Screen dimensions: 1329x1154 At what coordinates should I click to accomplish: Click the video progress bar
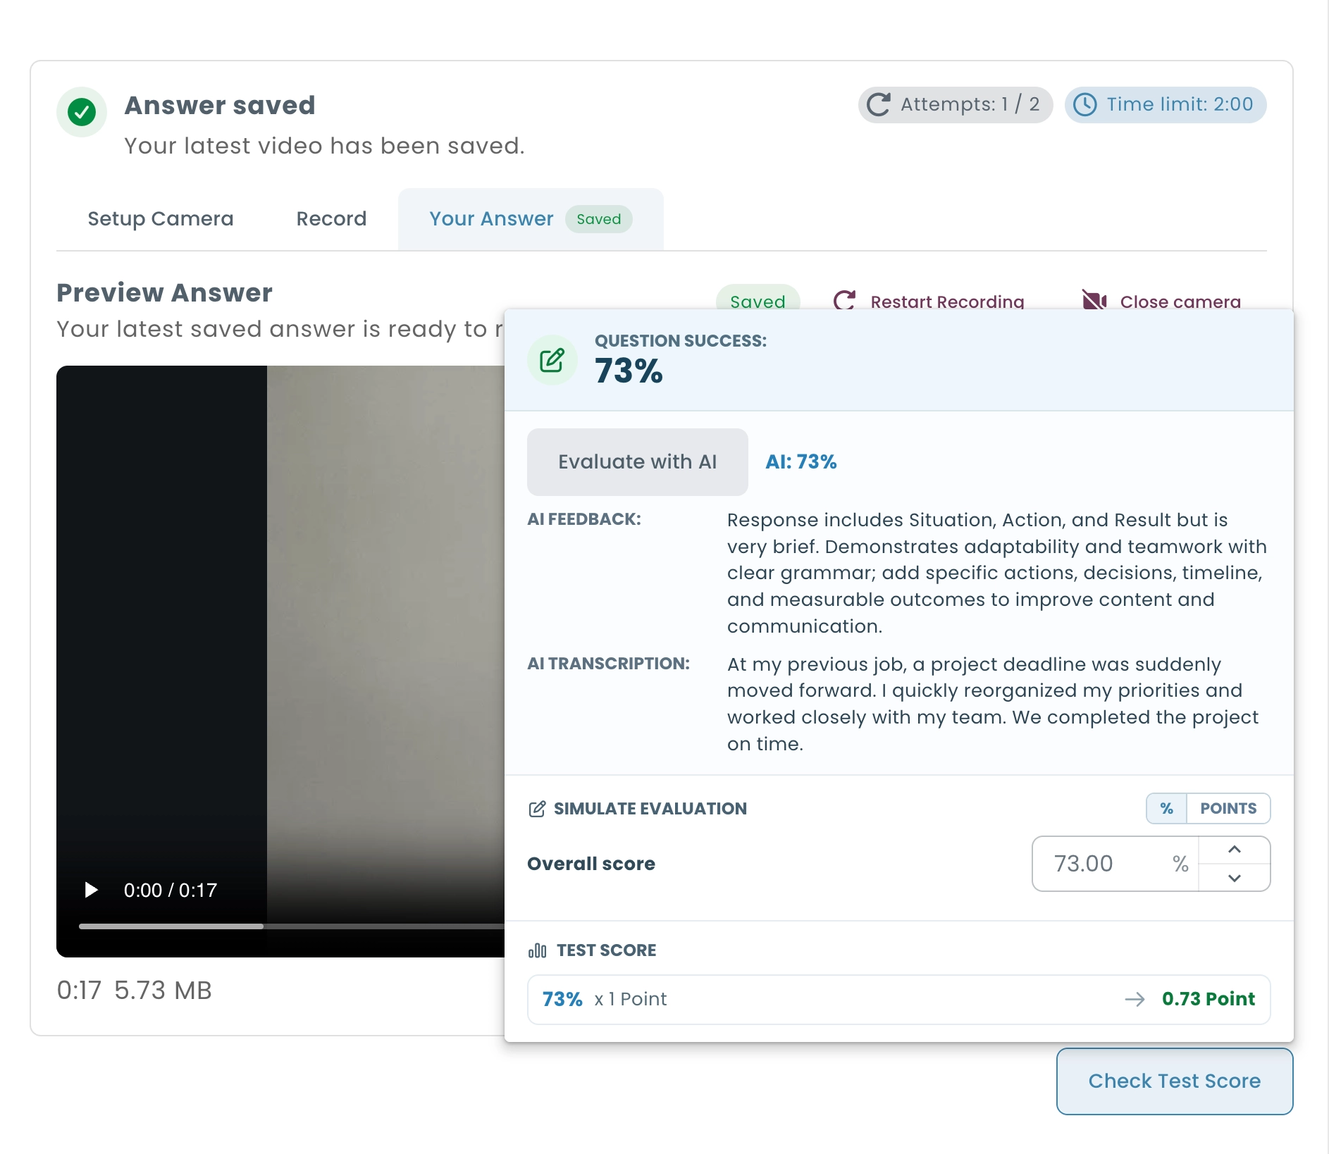pos(292,926)
